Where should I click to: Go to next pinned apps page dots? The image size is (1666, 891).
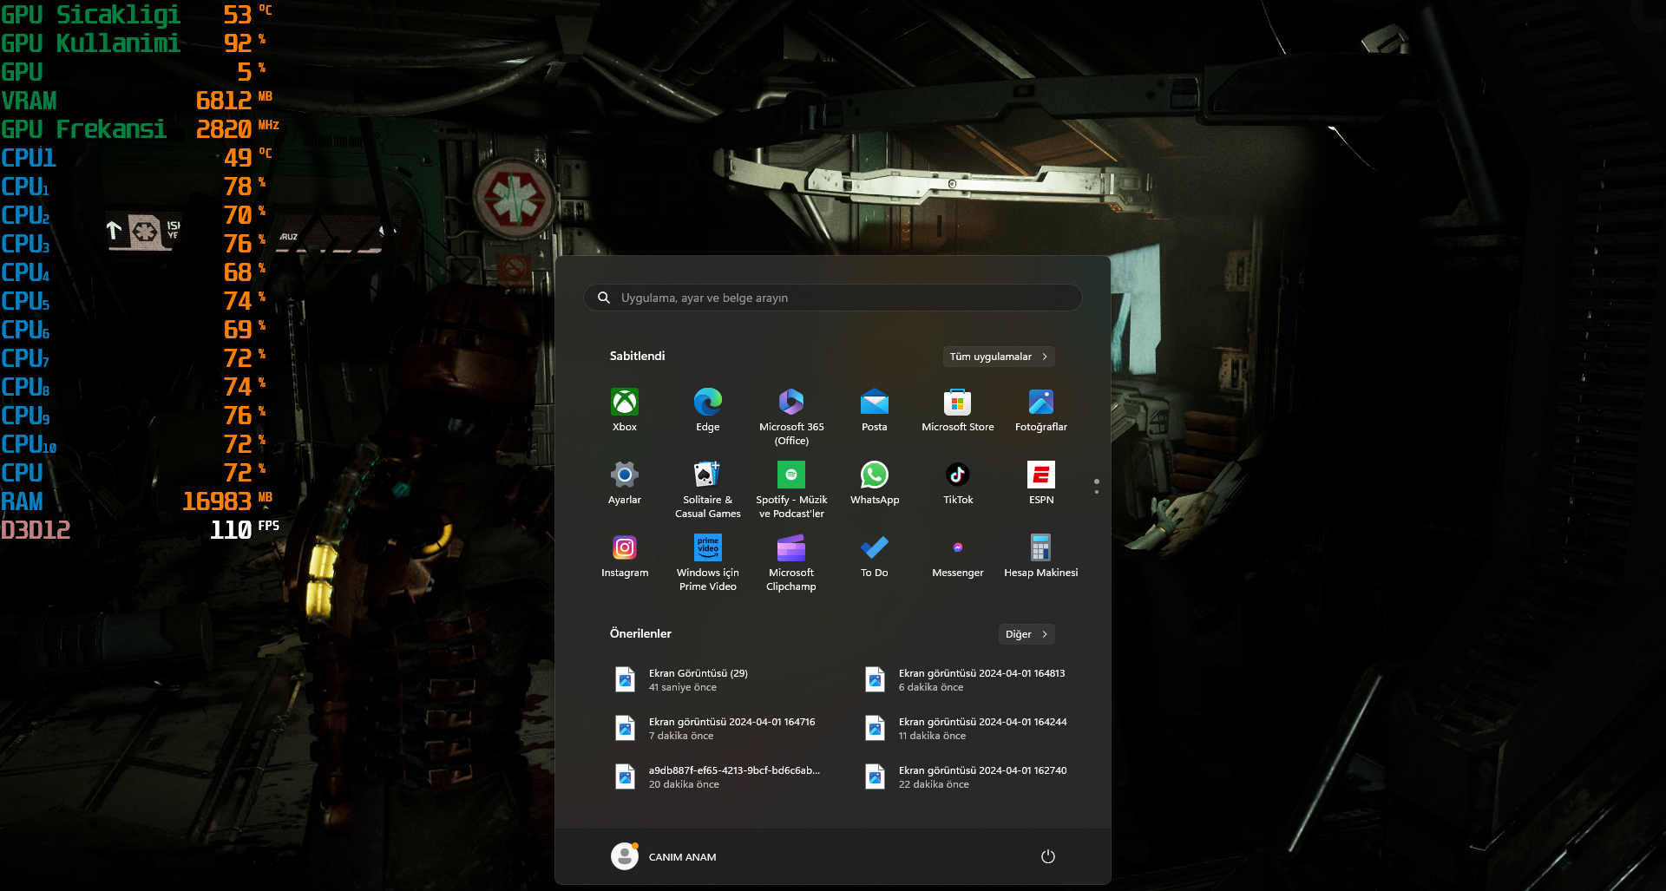1097,486
